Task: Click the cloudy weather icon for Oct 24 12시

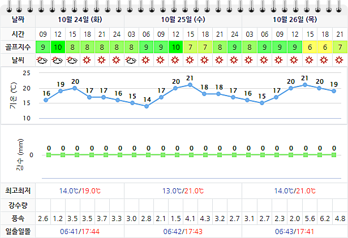Action: point(57,60)
